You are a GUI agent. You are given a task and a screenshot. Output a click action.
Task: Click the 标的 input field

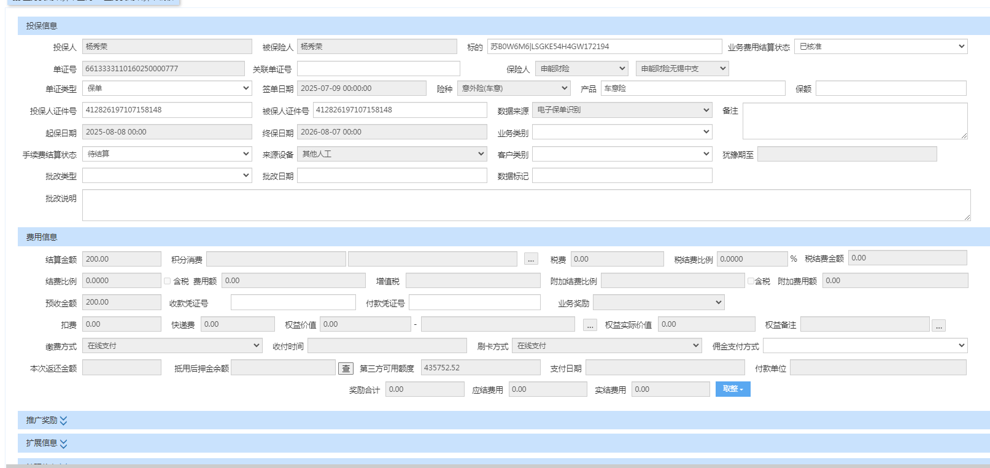[x=605, y=47]
